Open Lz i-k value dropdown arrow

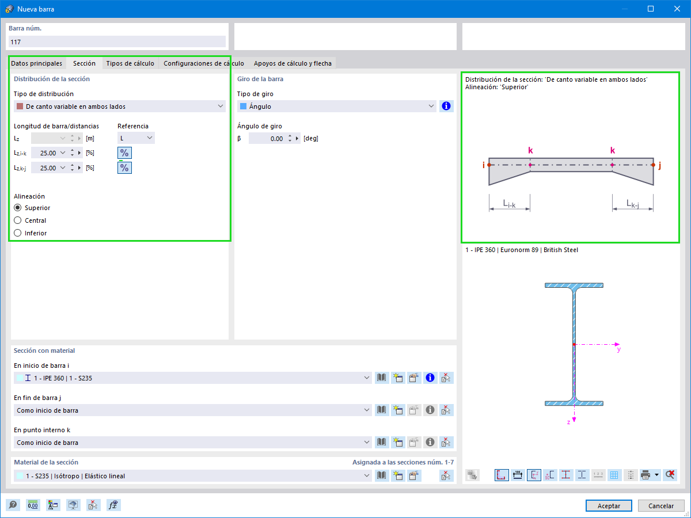pos(63,153)
